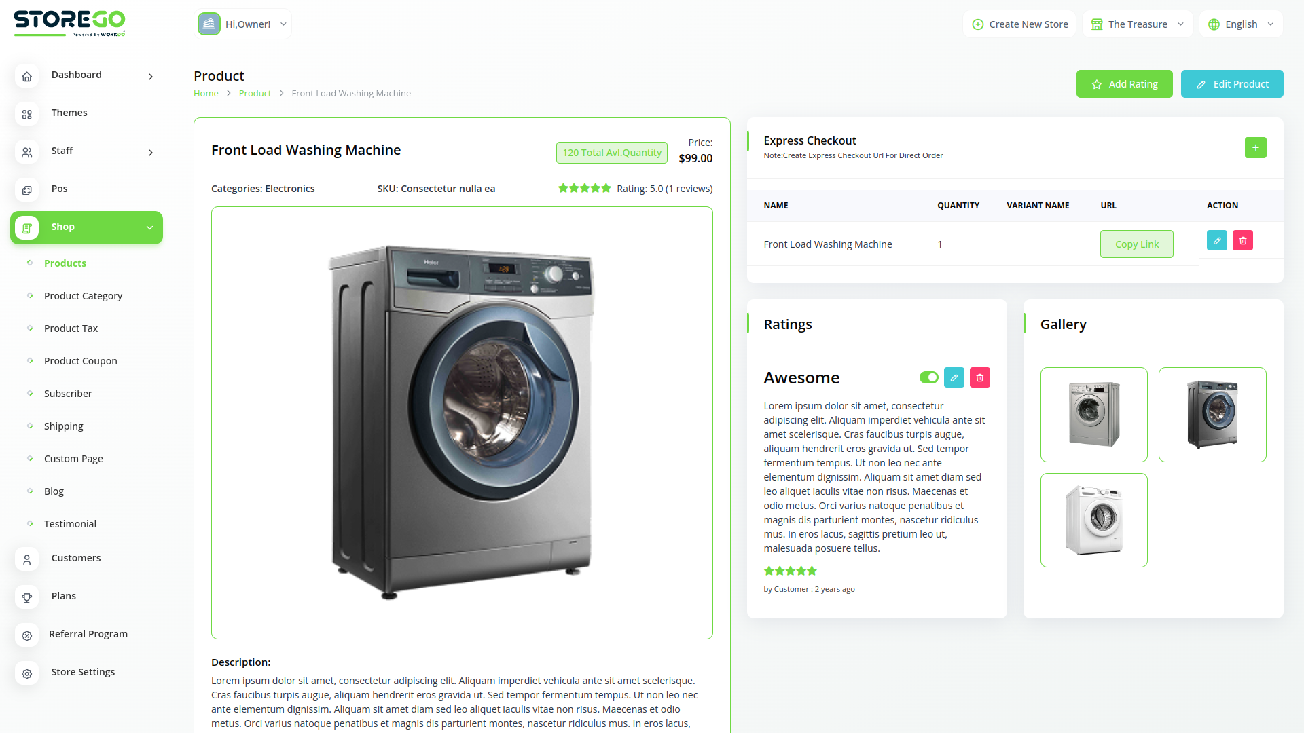The image size is (1304, 733).
Task: Click the Referral Program icon
Action: tap(26, 635)
